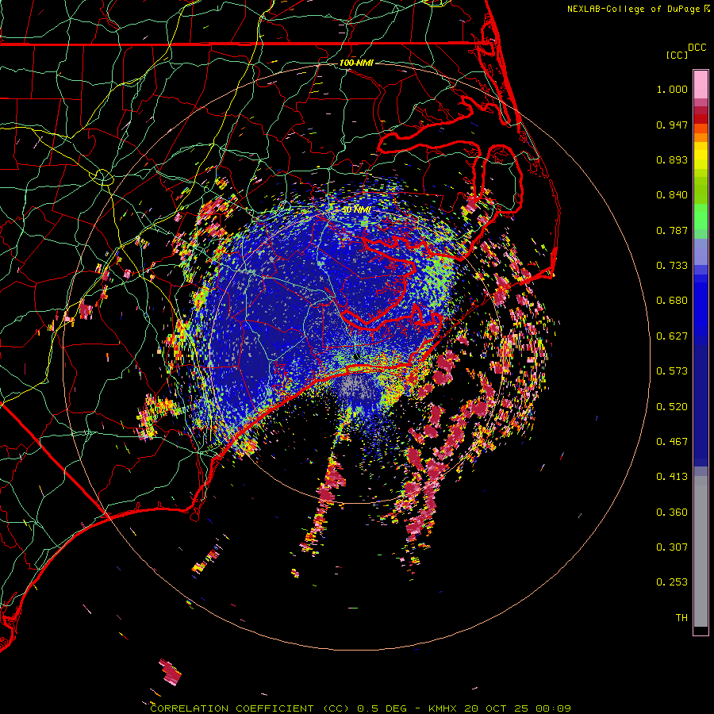Image resolution: width=714 pixels, height=714 pixels.
Task: Click the CORRELATION COEFFICIENT (CC) caption text
Action: [250, 708]
